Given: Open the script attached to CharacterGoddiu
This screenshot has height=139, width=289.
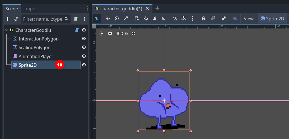Looking at the screenshot, I should [x=77, y=30].
